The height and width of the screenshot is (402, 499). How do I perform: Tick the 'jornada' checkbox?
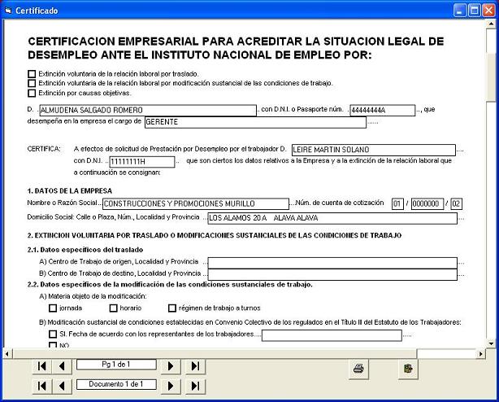pyautogui.click(x=53, y=308)
